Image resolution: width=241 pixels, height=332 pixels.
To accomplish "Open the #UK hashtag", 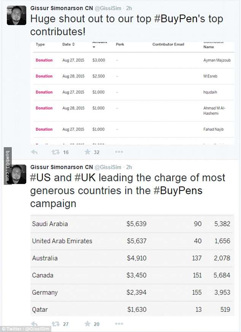I will click(85, 178).
